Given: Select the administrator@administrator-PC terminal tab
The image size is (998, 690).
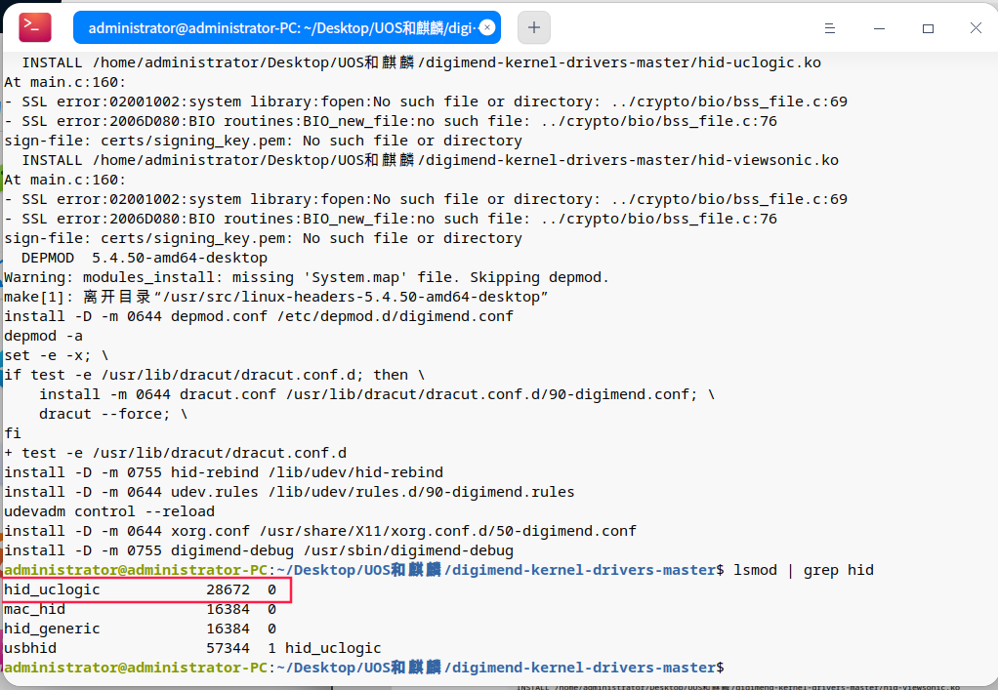Looking at the screenshot, I should click(273, 27).
